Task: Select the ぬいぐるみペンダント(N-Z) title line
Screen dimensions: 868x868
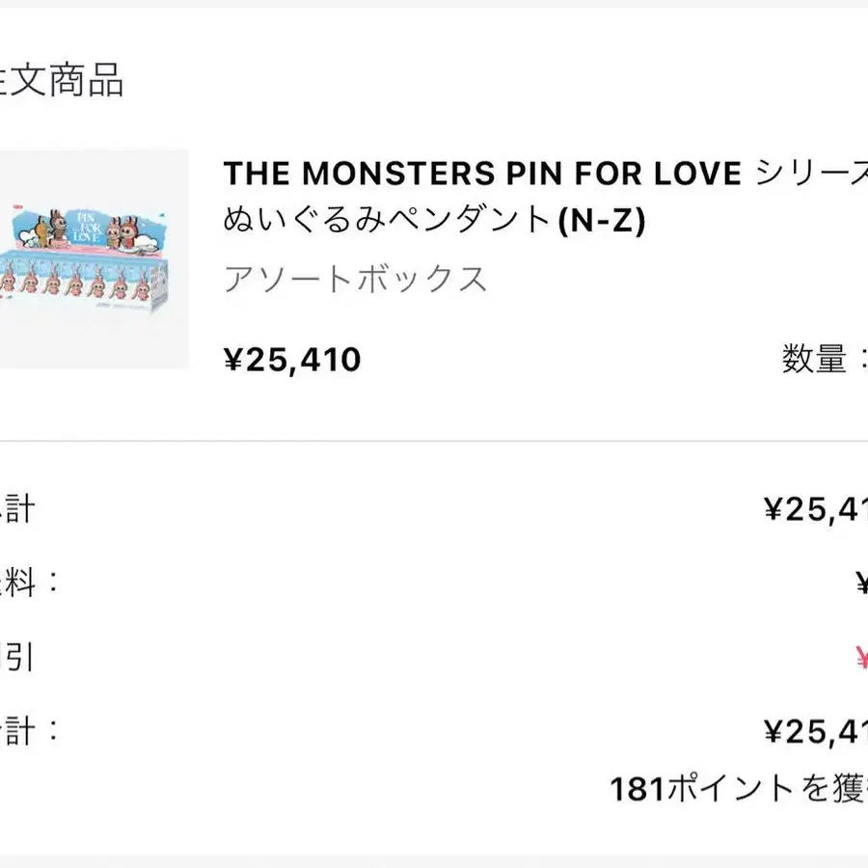Action: click(x=434, y=221)
